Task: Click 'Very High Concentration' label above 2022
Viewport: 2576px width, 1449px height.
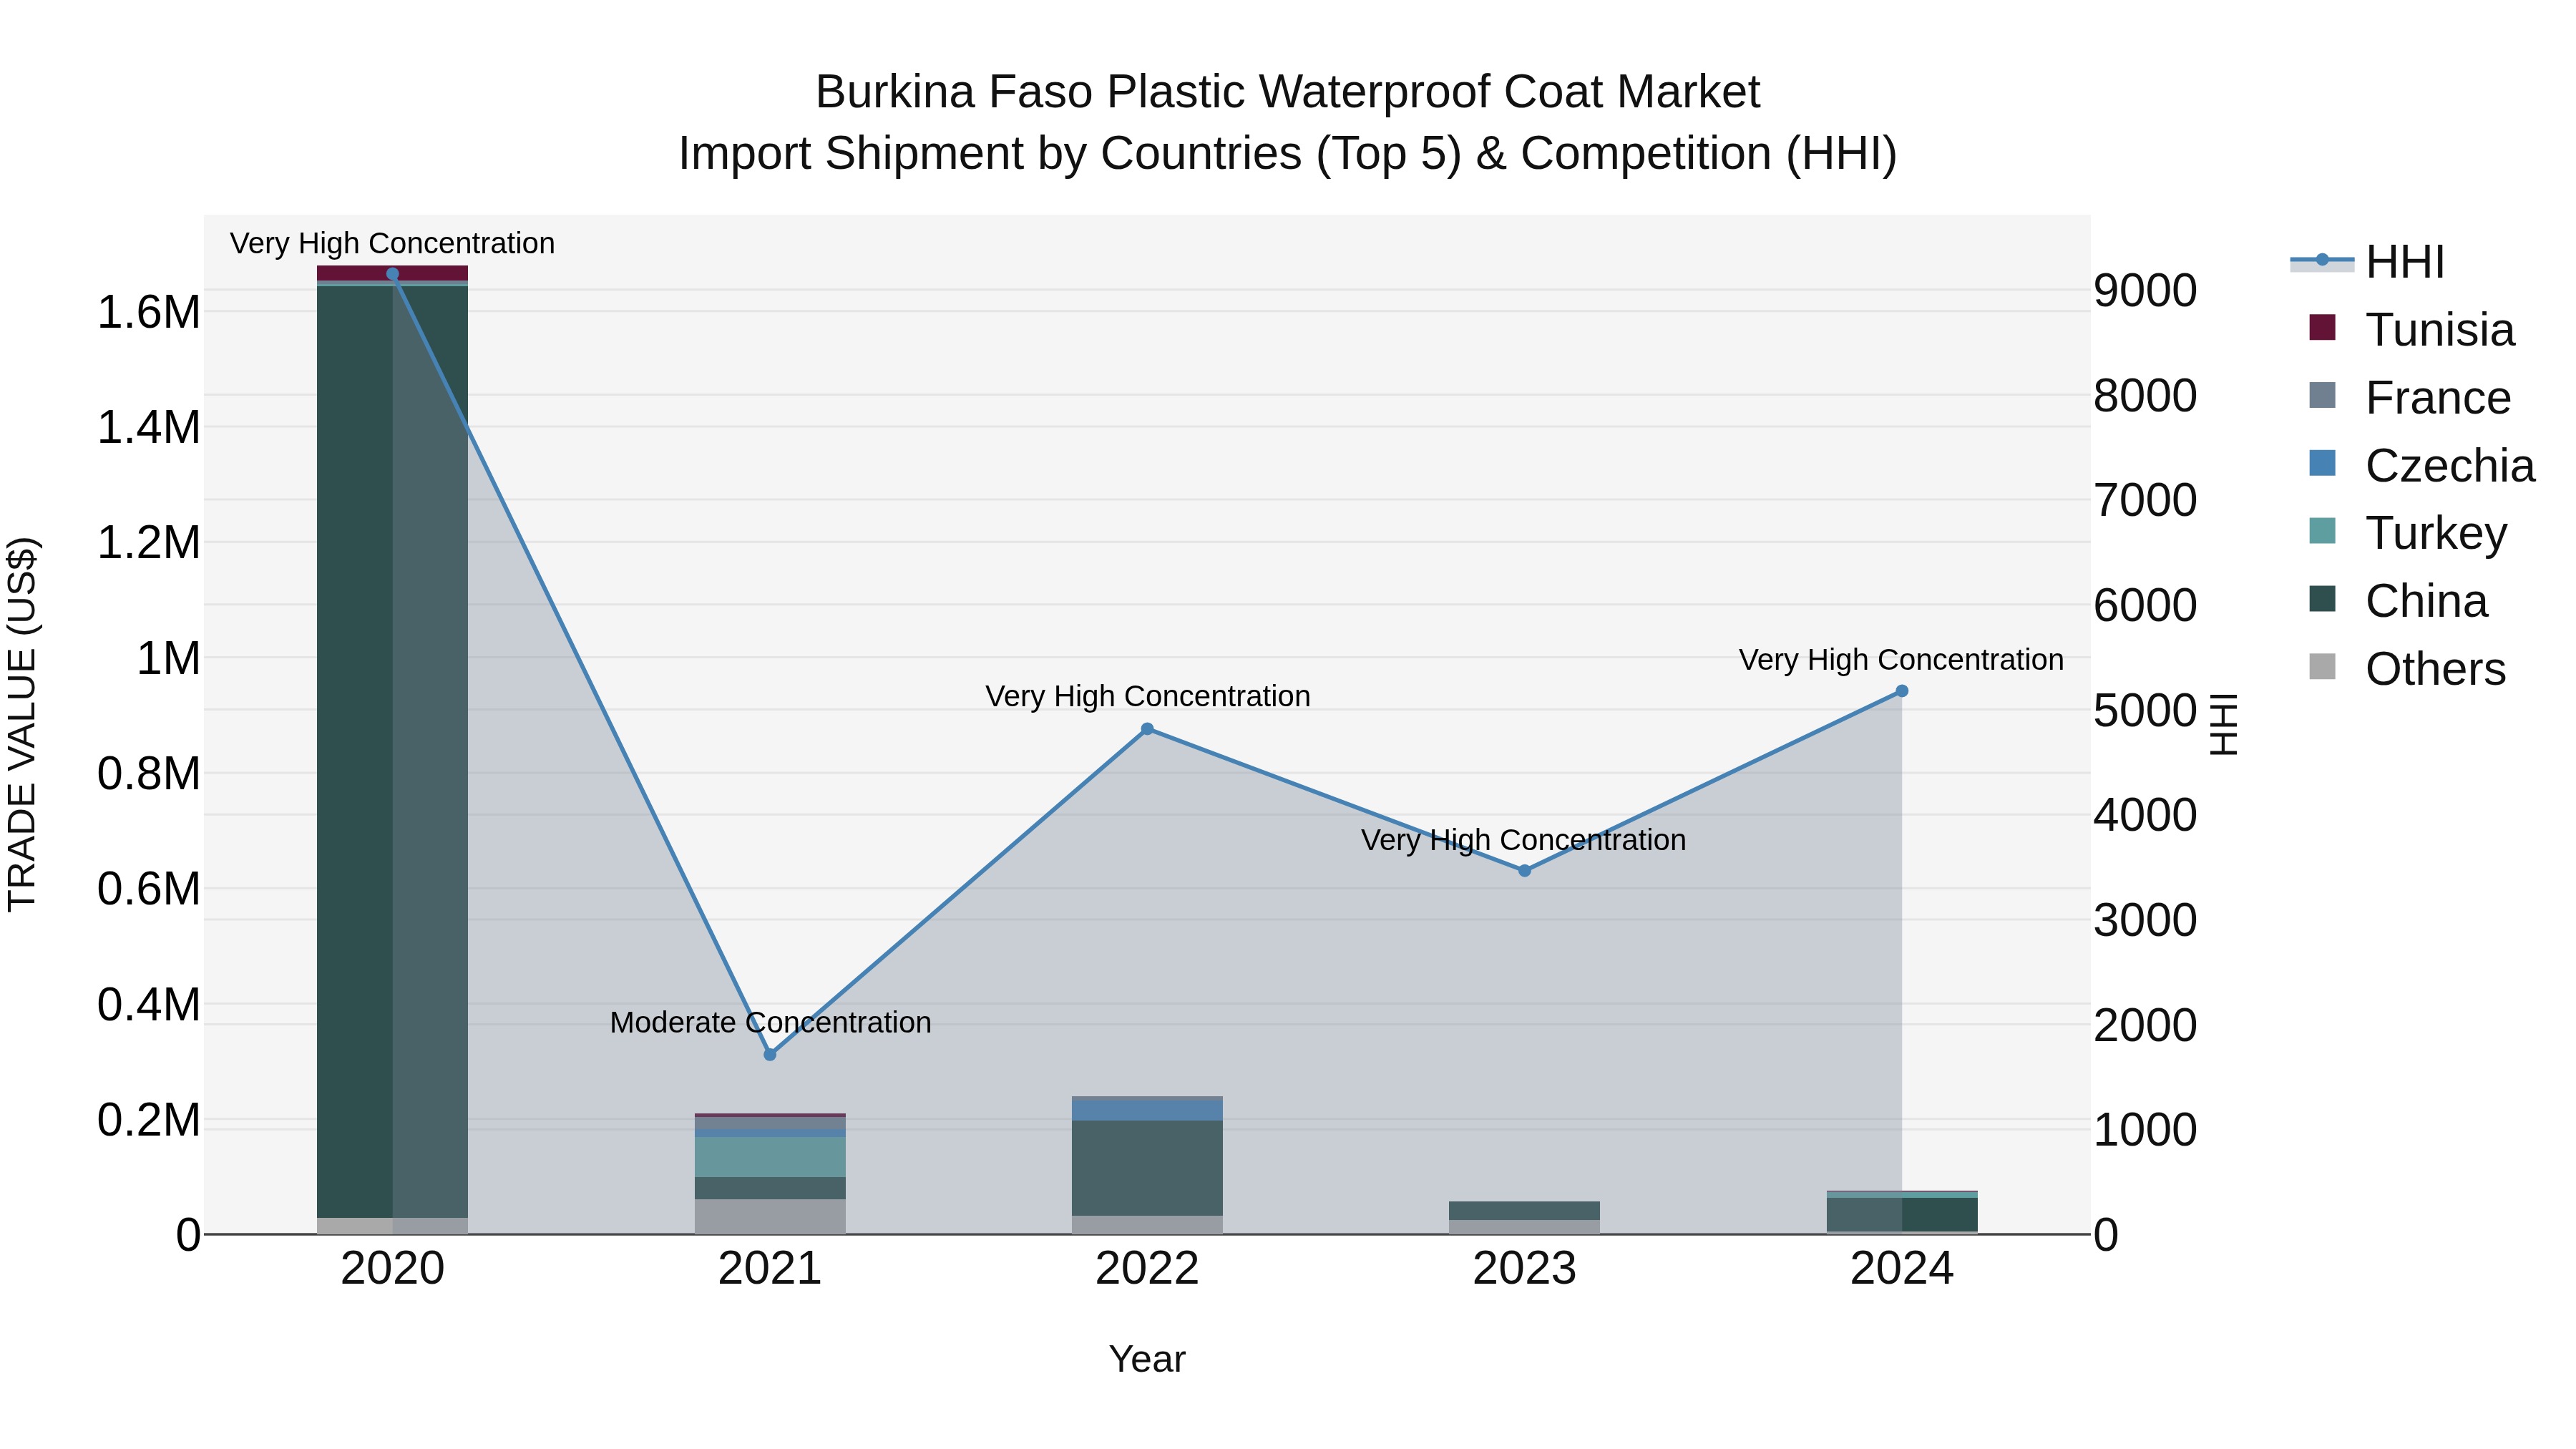Action: coord(1147,696)
